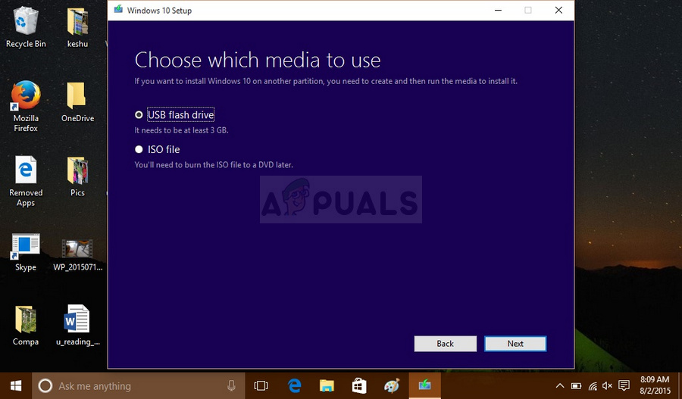Click the It needs to be at least 3 GB text
Image resolution: width=682 pixels, height=399 pixels.
tap(181, 130)
